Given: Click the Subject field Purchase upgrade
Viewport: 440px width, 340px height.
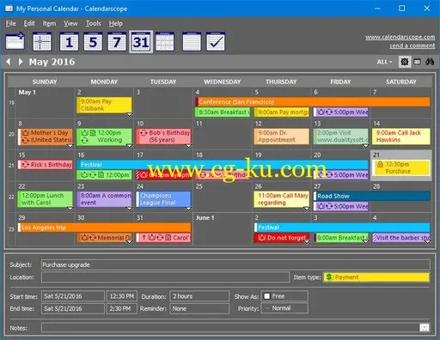Looking at the screenshot, I should 235,264.
